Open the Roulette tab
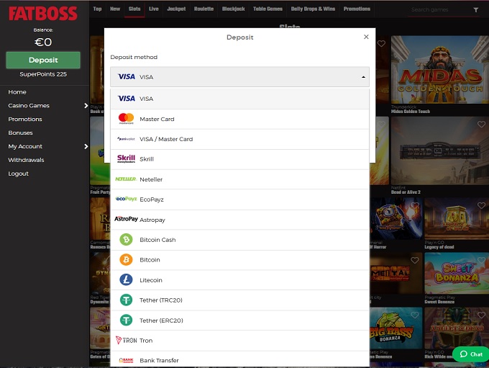The height and width of the screenshot is (368, 489). [204, 9]
